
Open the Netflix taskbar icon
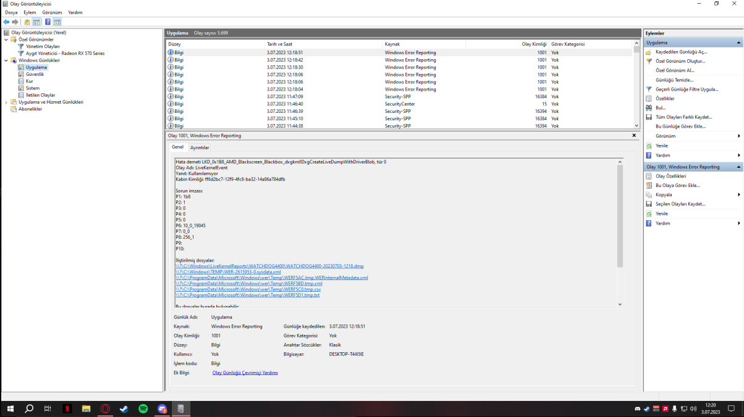click(67, 409)
